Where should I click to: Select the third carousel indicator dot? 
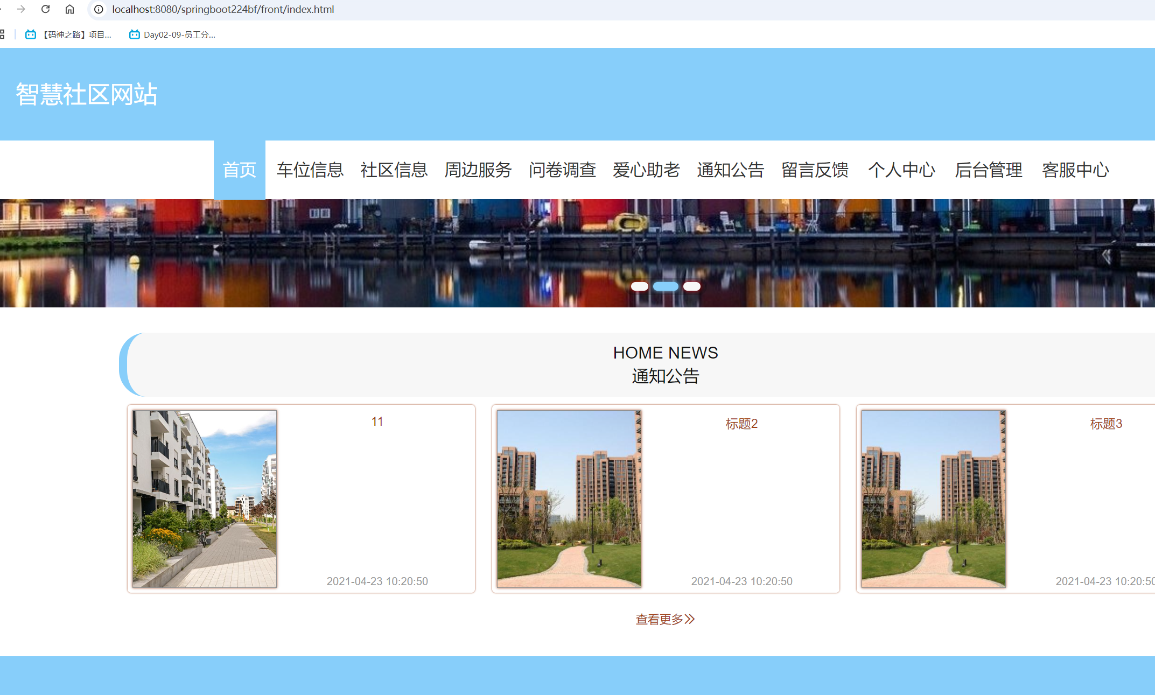[x=691, y=286]
